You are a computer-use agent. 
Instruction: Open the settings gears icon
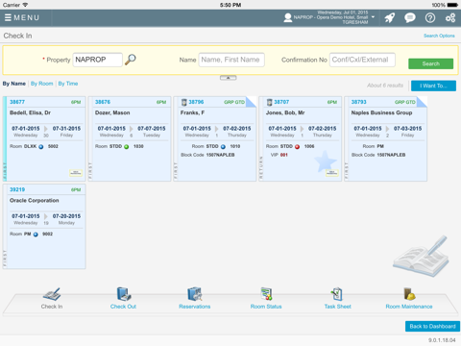click(x=450, y=17)
